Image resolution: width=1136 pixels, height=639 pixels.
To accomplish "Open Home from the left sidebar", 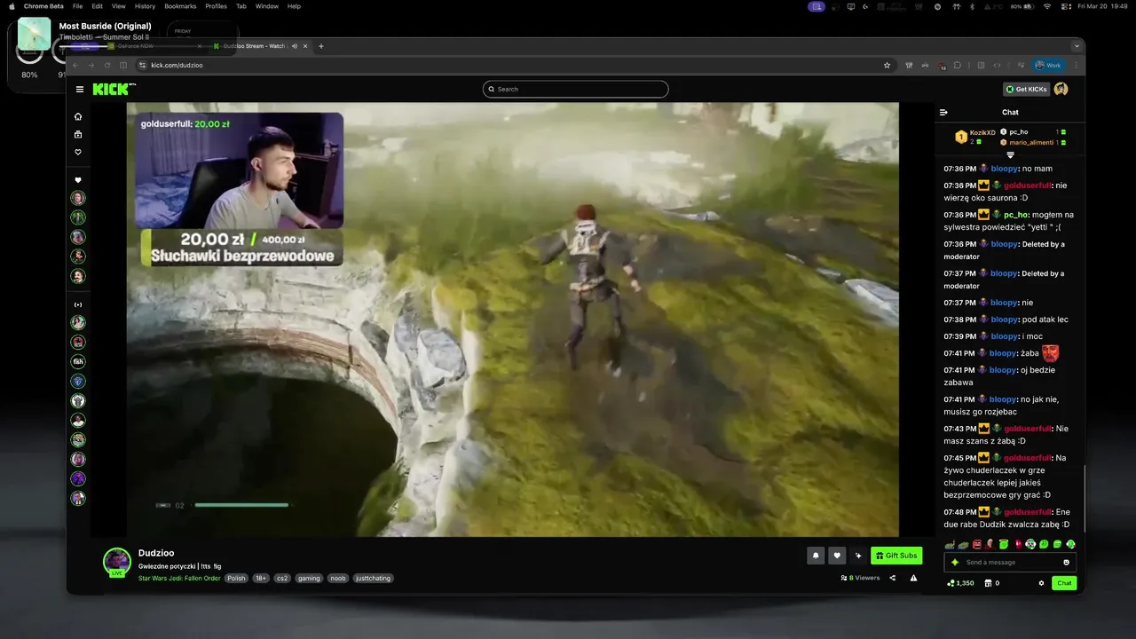I will pos(78,116).
